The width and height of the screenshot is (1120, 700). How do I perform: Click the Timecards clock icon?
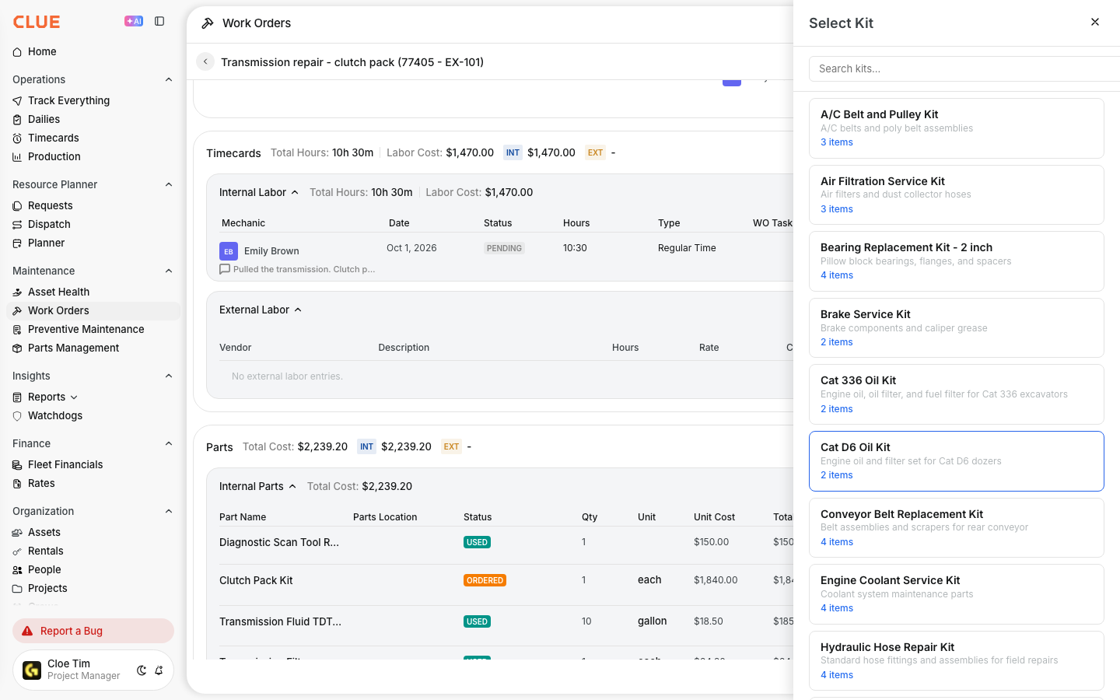[x=17, y=138]
